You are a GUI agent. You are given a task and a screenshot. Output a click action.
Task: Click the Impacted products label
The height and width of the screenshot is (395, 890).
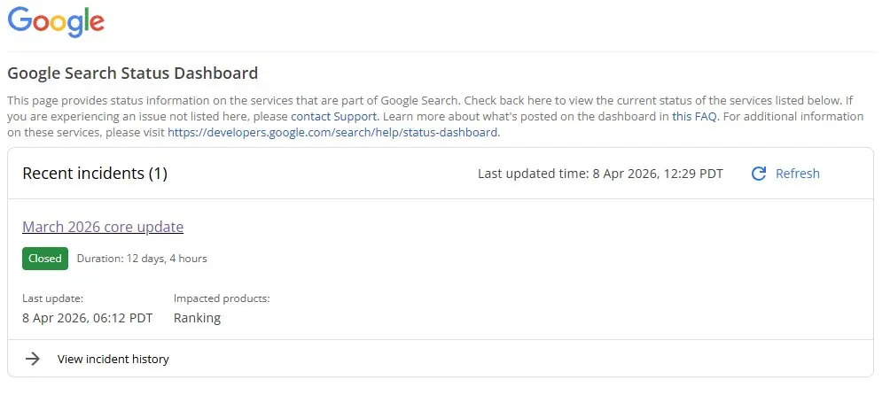(x=222, y=298)
